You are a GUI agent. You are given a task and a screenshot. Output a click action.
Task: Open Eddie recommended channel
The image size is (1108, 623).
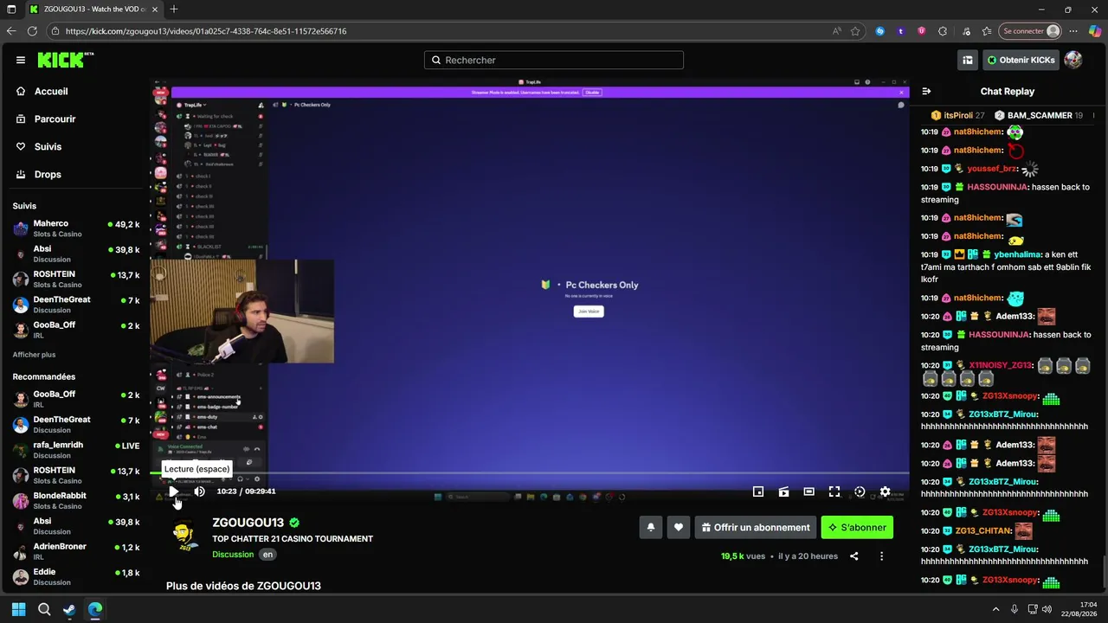(x=76, y=576)
